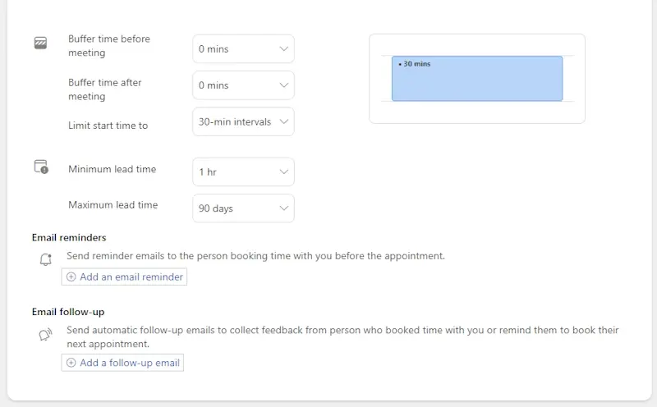Click the plus icon beside 'Add an email reminder'
Viewport: 657px width, 407px height.
tap(71, 277)
